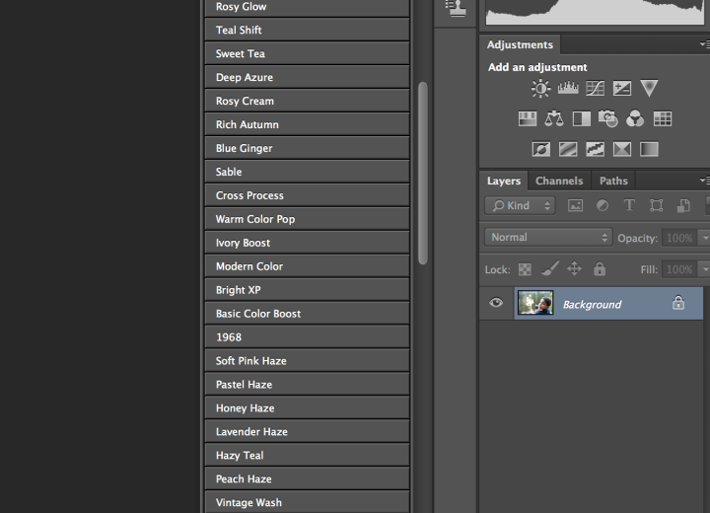
Task: Add an Invert adjustment
Action: click(x=541, y=149)
